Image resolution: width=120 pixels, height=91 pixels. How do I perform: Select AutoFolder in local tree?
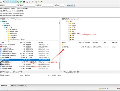(13, 34)
